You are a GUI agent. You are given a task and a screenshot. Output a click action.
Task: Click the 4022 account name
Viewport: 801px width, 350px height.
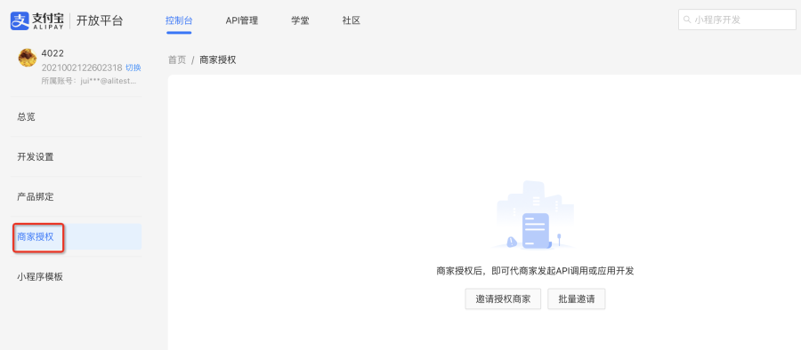click(53, 53)
